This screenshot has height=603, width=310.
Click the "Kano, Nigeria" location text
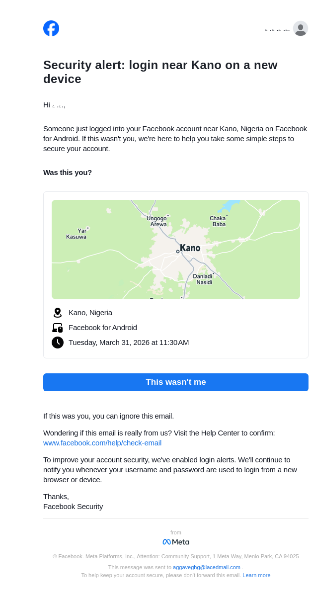point(90,313)
